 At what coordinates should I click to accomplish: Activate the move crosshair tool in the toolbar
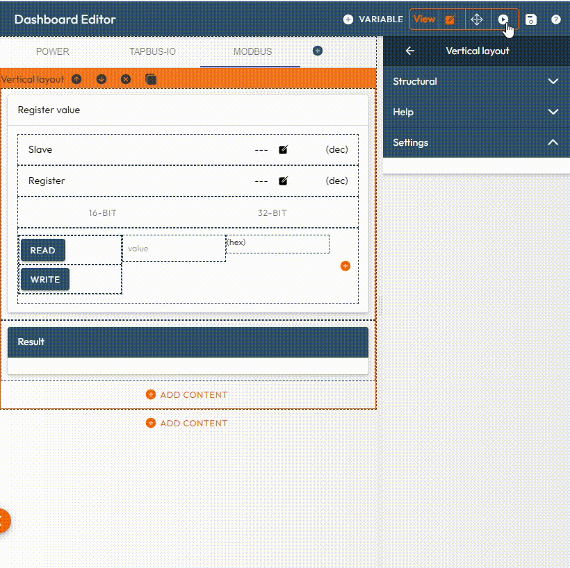(477, 19)
